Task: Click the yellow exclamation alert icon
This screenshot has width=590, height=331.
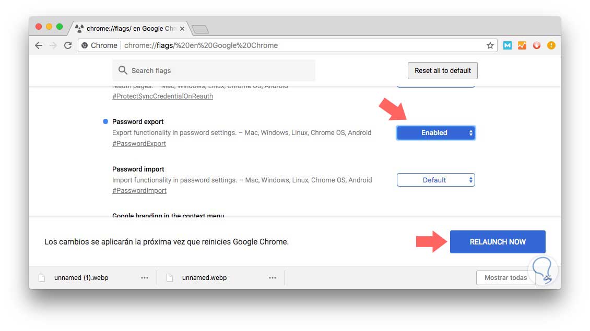Action: (x=551, y=45)
